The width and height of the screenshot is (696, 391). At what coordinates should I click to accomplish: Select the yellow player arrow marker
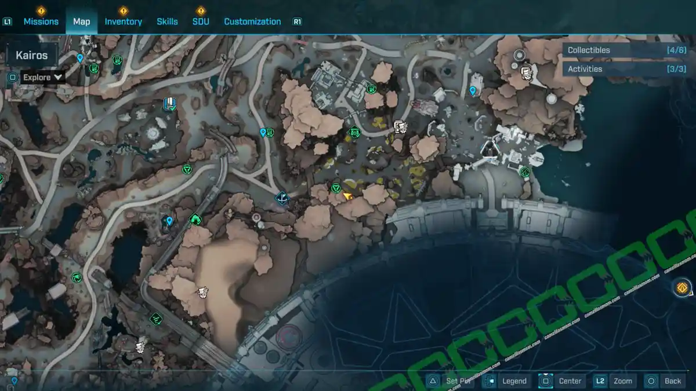pos(347,197)
